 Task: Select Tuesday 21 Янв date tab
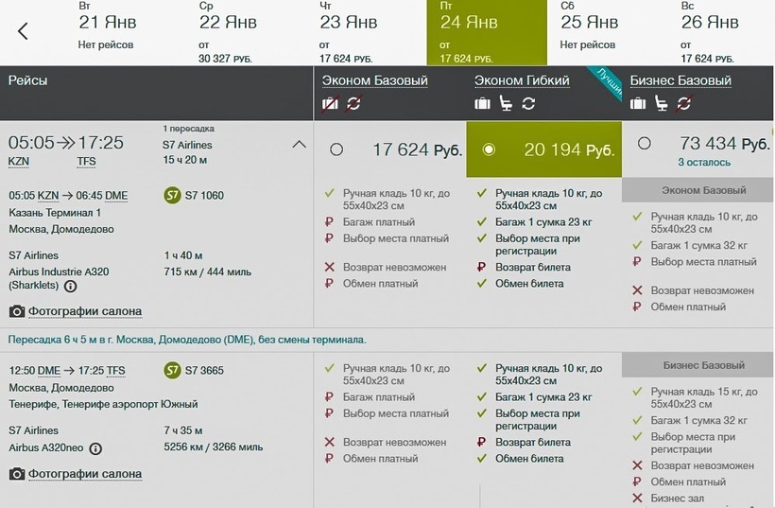tap(107, 33)
